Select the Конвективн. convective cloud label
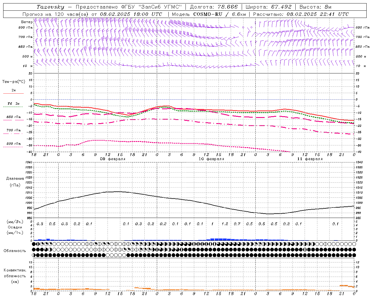The width and height of the screenshot is (371, 296). click(15, 270)
